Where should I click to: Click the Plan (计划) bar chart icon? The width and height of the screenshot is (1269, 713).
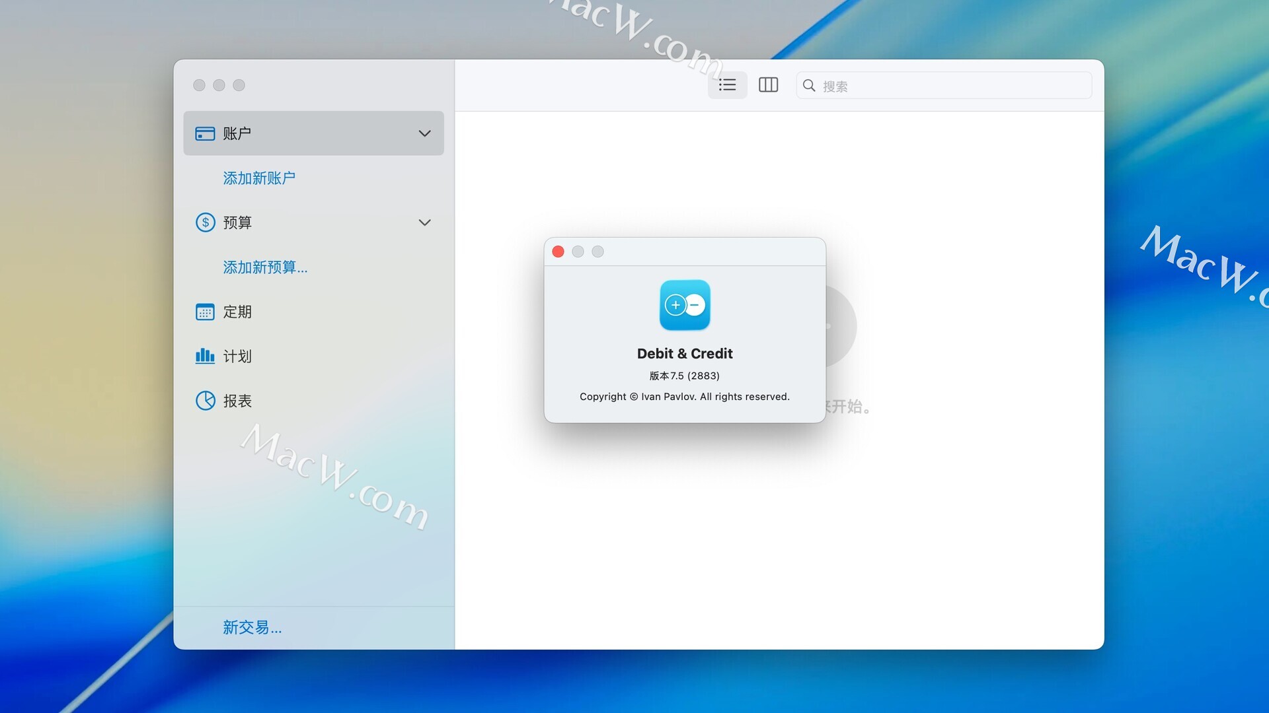coord(205,356)
